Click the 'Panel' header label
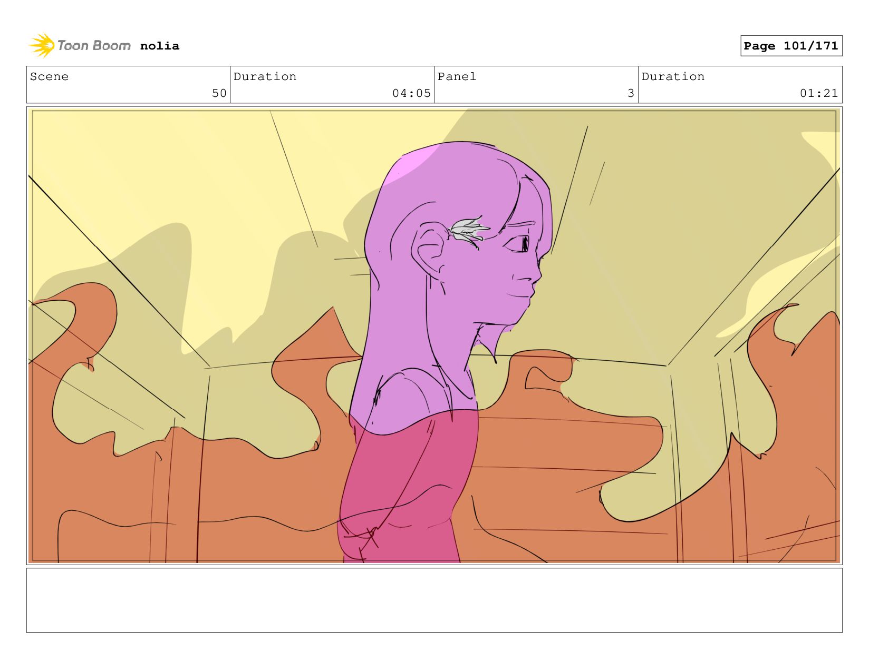Viewport: 869px width, 672px height. click(457, 76)
